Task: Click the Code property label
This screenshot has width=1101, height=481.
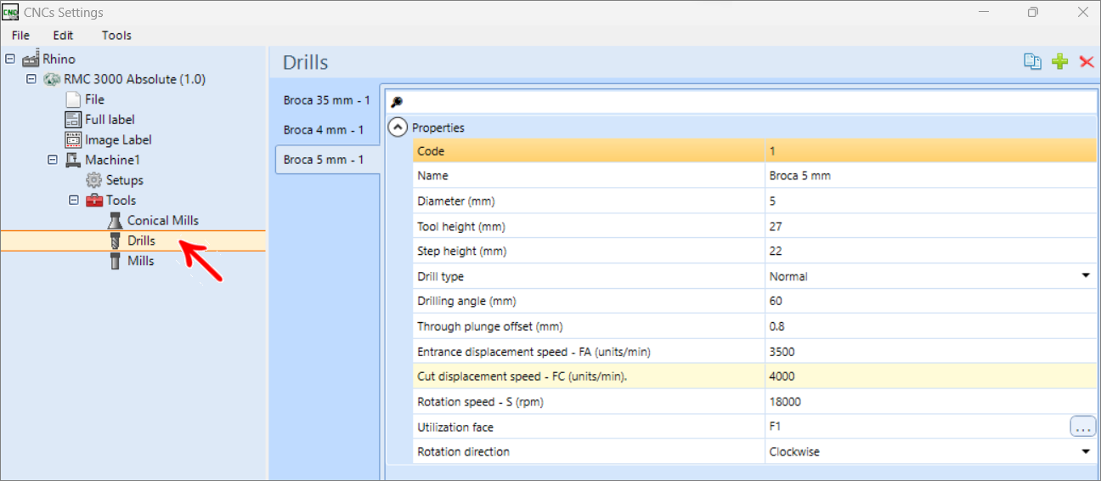Action: pos(431,151)
